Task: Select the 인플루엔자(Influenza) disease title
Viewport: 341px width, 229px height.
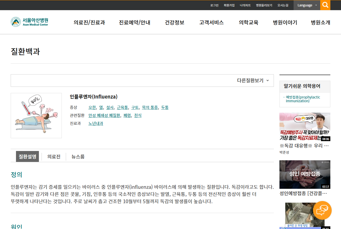Action: [x=94, y=97]
